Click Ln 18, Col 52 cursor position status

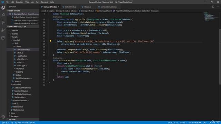coord(173,123)
